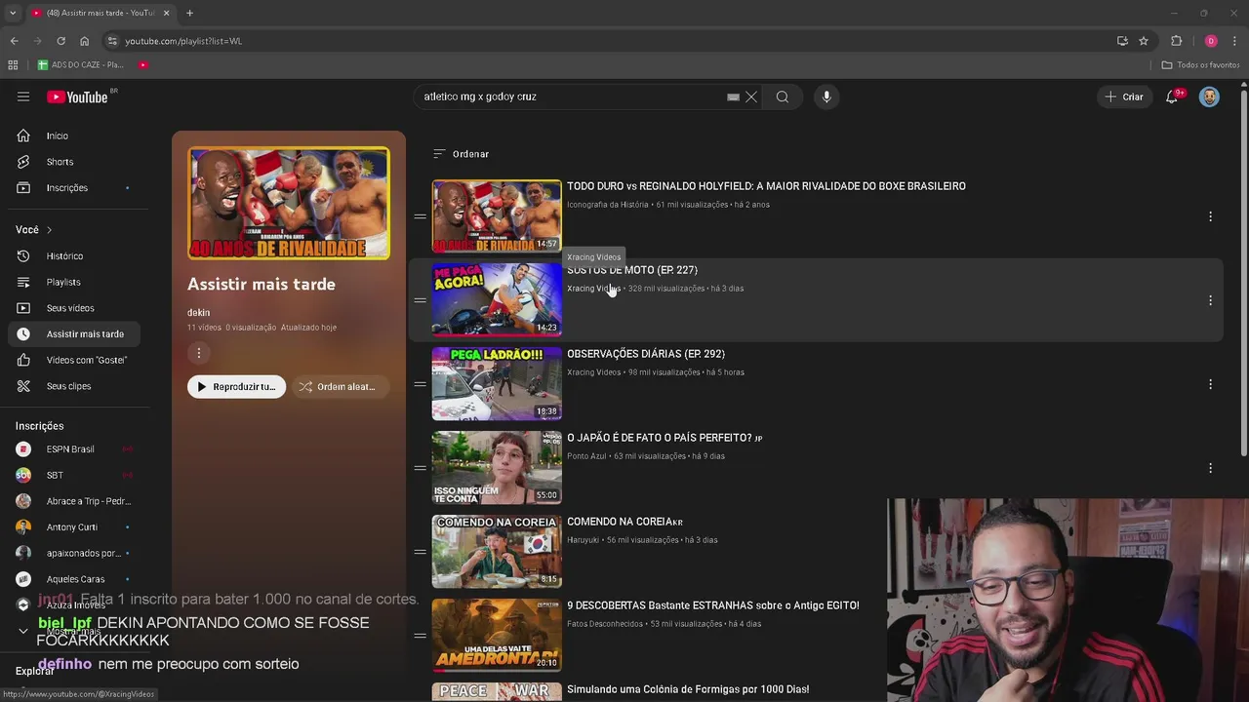Open the 9 DESCOBERTAS Egito thumbnail
The image size is (1249, 702).
pos(497,635)
